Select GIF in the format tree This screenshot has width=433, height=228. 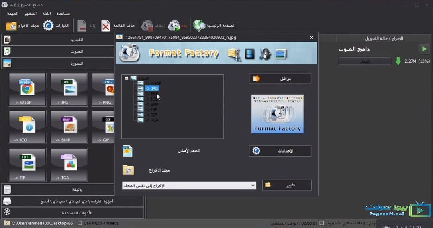tap(151, 110)
